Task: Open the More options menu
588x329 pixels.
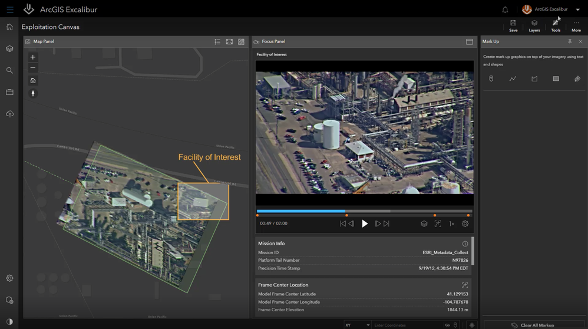Action: click(x=576, y=26)
